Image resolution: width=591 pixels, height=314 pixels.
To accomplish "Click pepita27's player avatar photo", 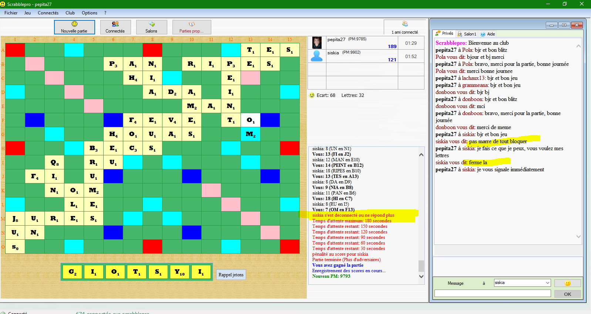I will point(317,43).
